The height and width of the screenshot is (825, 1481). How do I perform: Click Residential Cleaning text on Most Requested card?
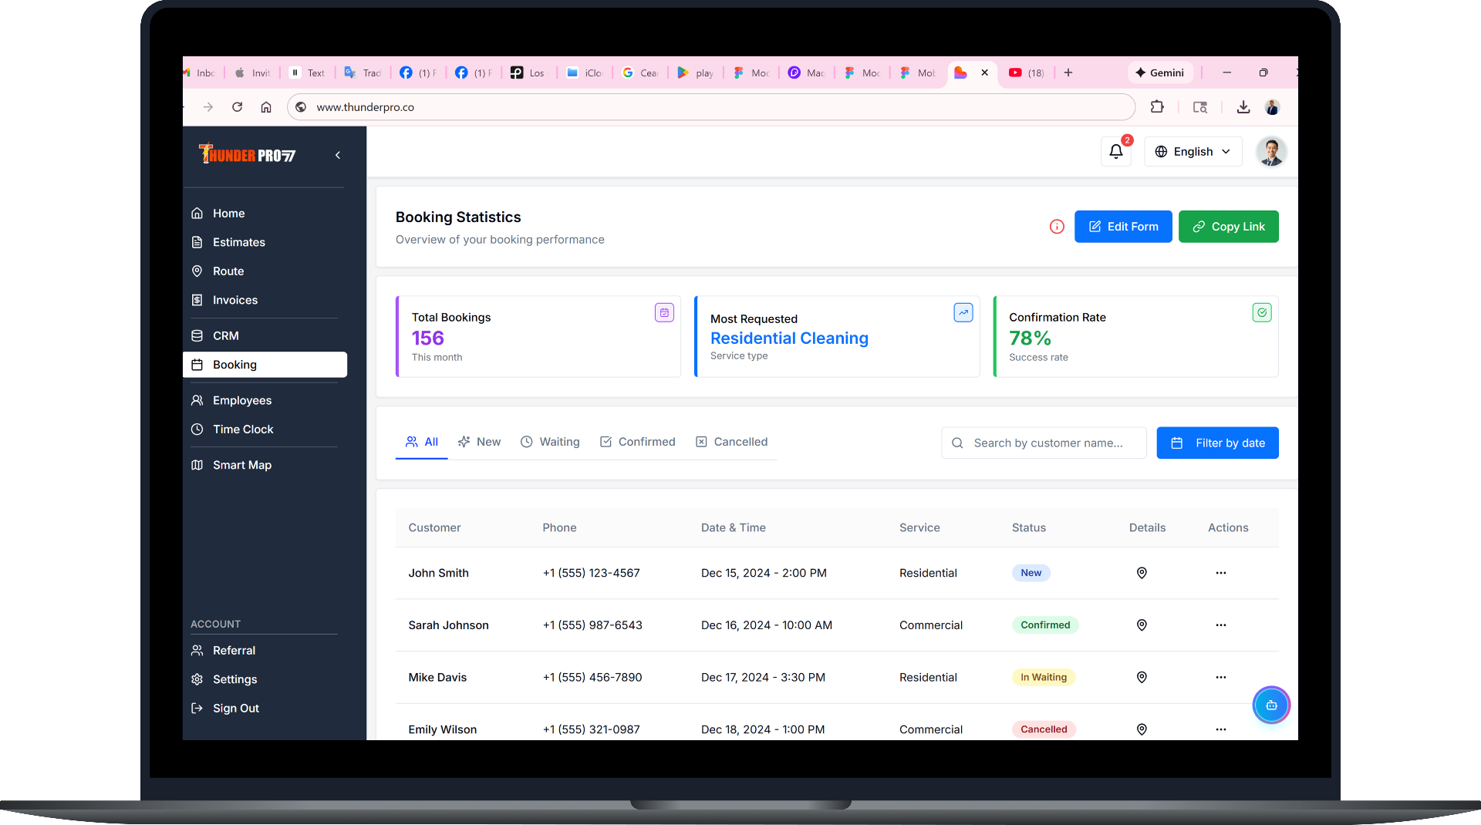[789, 338]
